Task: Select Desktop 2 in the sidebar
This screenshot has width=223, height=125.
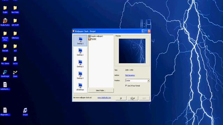Action: 80,52
